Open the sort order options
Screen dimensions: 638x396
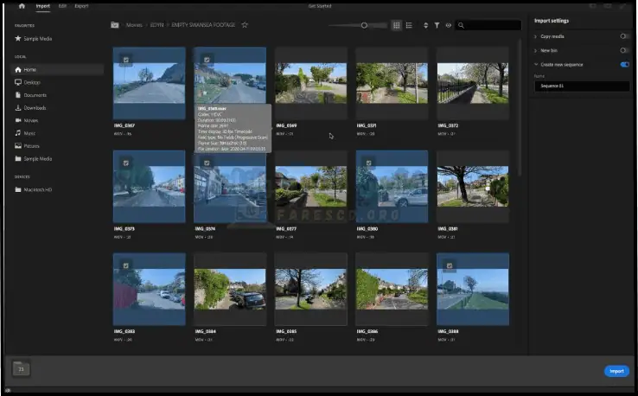[426, 25]
